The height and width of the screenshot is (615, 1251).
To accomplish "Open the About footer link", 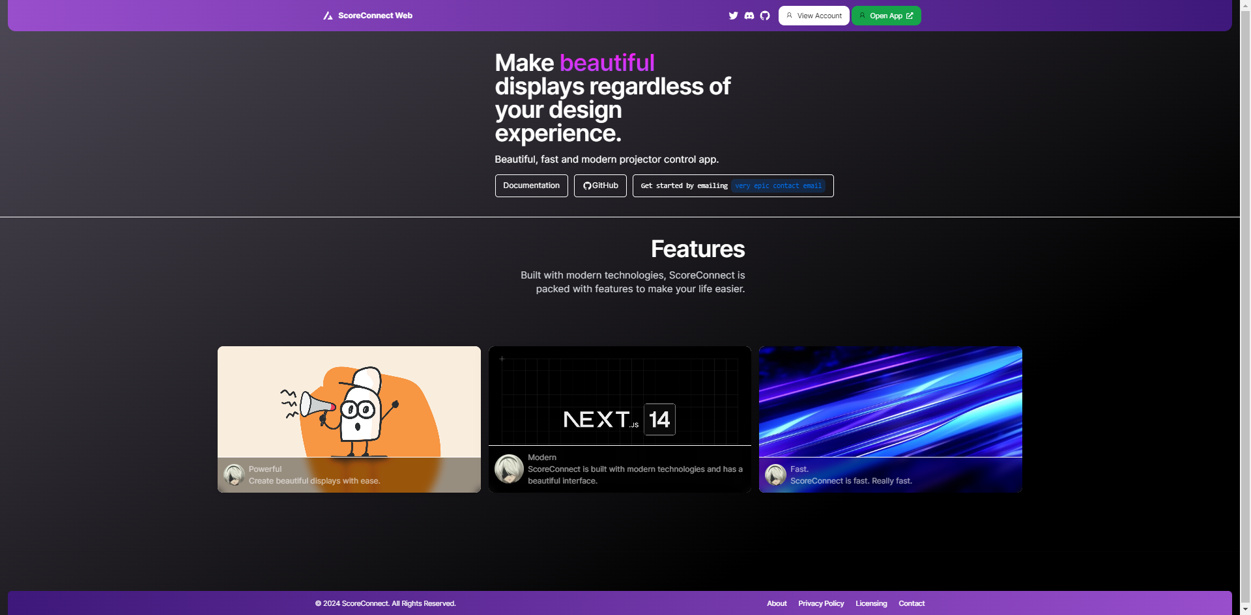I will pos(777,603).
